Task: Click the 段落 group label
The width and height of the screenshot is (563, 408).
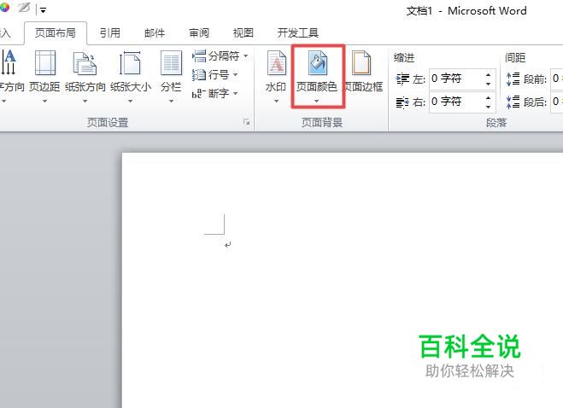Action: [x=496, y=122]
